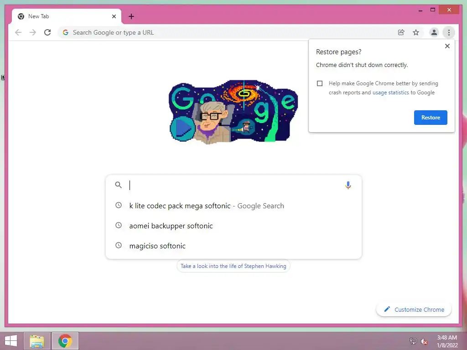
Task: Open network status tray icon
Action: [x=413, y=341]
